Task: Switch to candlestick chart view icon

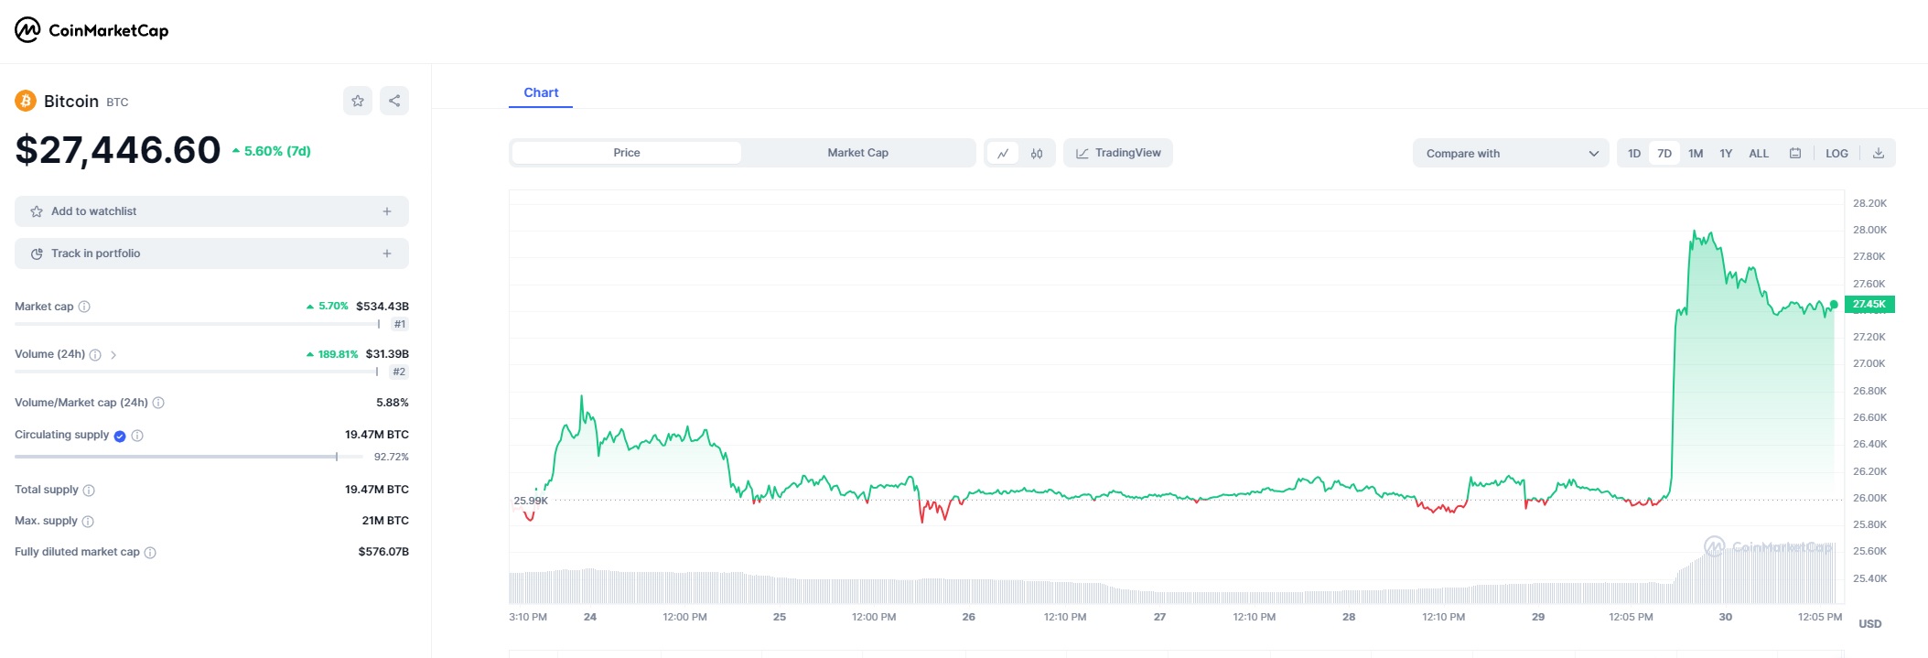Action: (1037, 153)
